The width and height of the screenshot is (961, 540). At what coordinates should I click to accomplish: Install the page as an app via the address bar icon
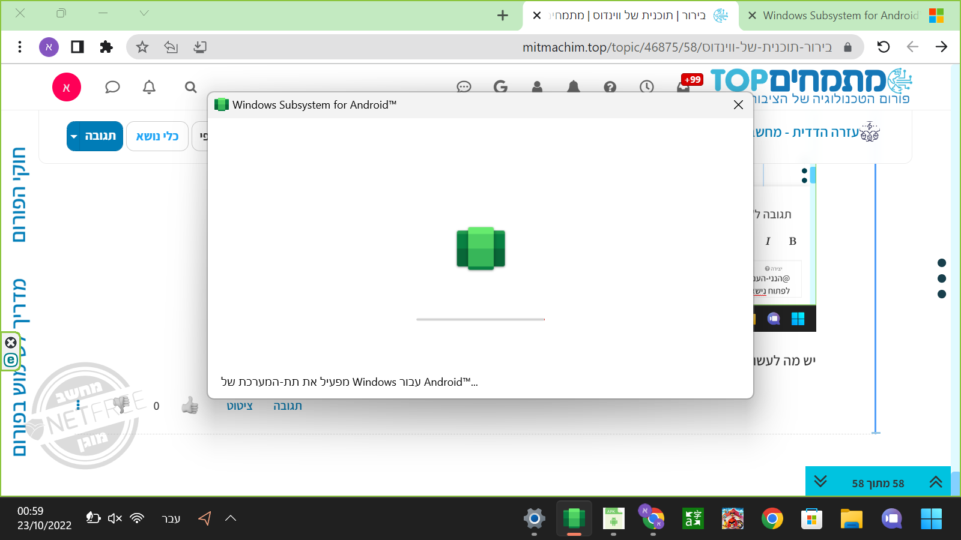coord(200,47)
